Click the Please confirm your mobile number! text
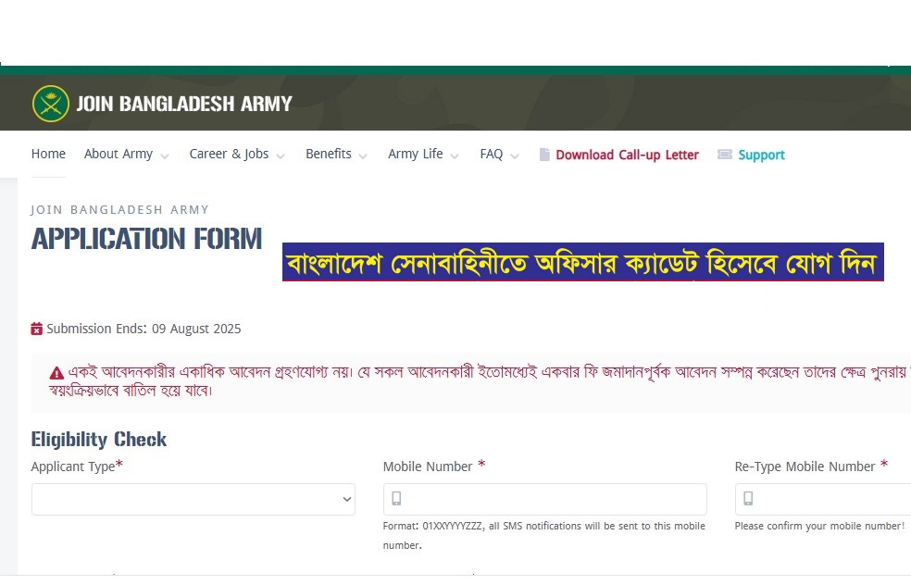This screenshot has height=585, width=911. click(819, 526)
